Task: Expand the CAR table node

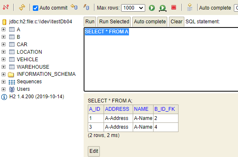Action: tap(3, 44)
